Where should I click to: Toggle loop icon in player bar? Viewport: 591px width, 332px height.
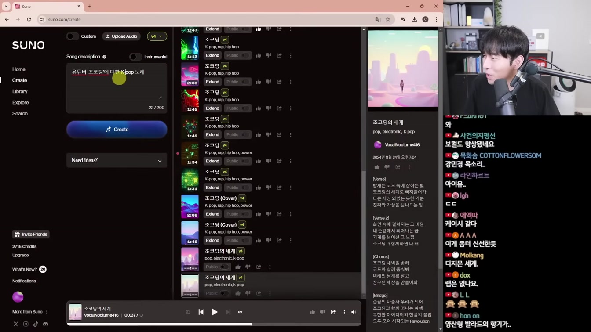(x=240, y=312)
